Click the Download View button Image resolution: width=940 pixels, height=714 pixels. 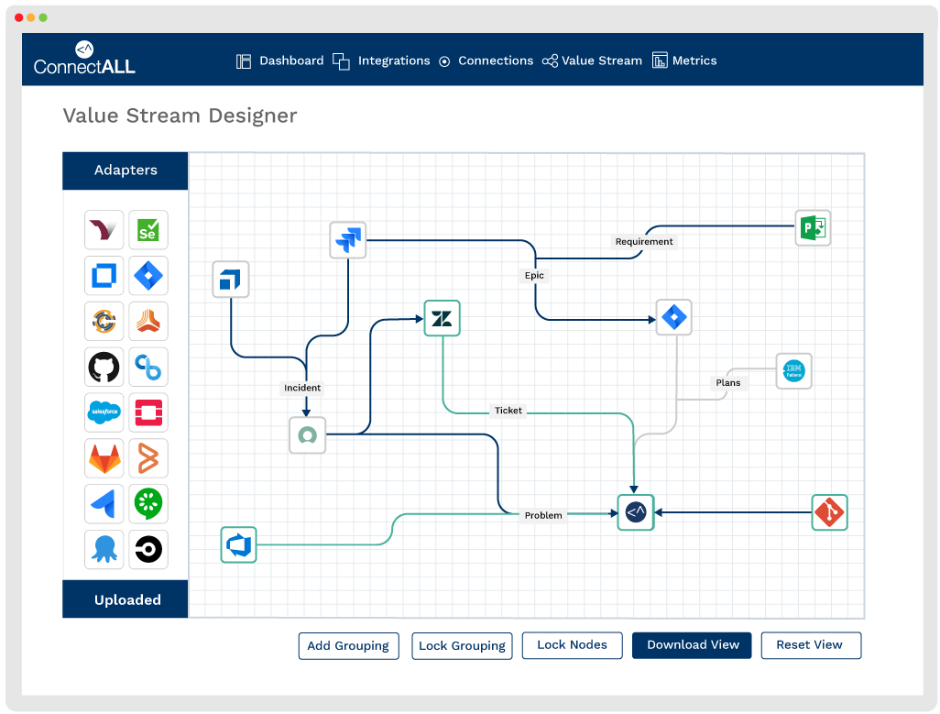pos(692,645)
